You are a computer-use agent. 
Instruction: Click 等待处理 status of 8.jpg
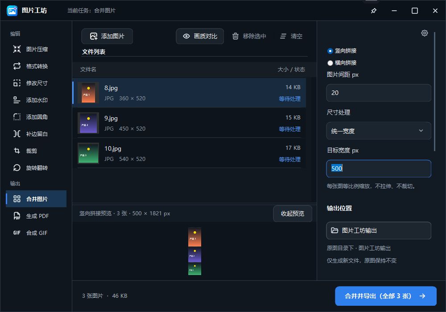coord(289,99)
